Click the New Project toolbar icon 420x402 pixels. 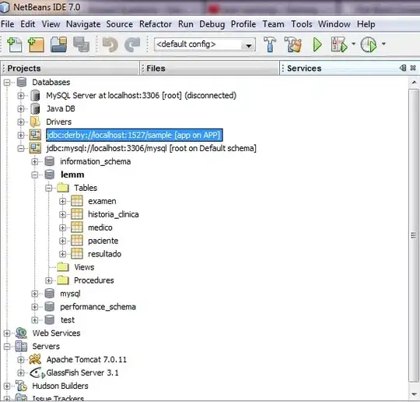click(x=36, y=44)
